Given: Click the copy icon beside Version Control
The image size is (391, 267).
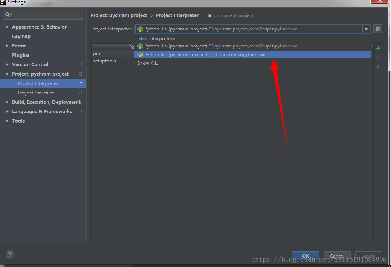Looking at the screenshot, I should [x=81, y=65].
